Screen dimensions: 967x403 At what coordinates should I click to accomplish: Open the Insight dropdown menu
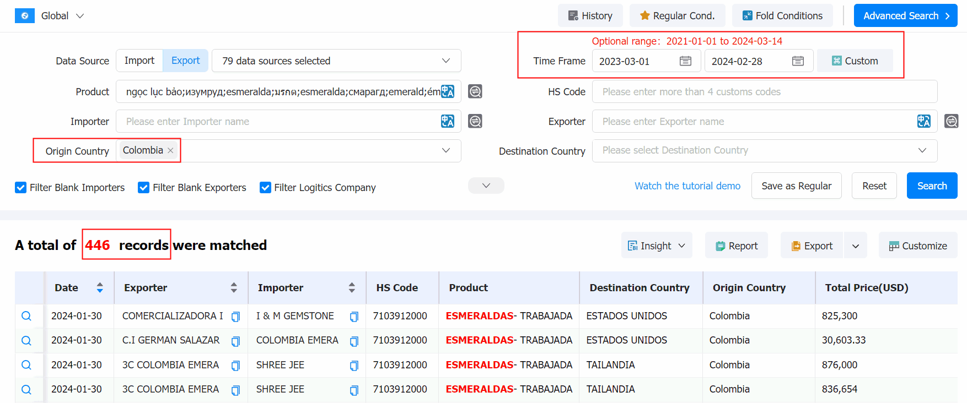[656, 246]
